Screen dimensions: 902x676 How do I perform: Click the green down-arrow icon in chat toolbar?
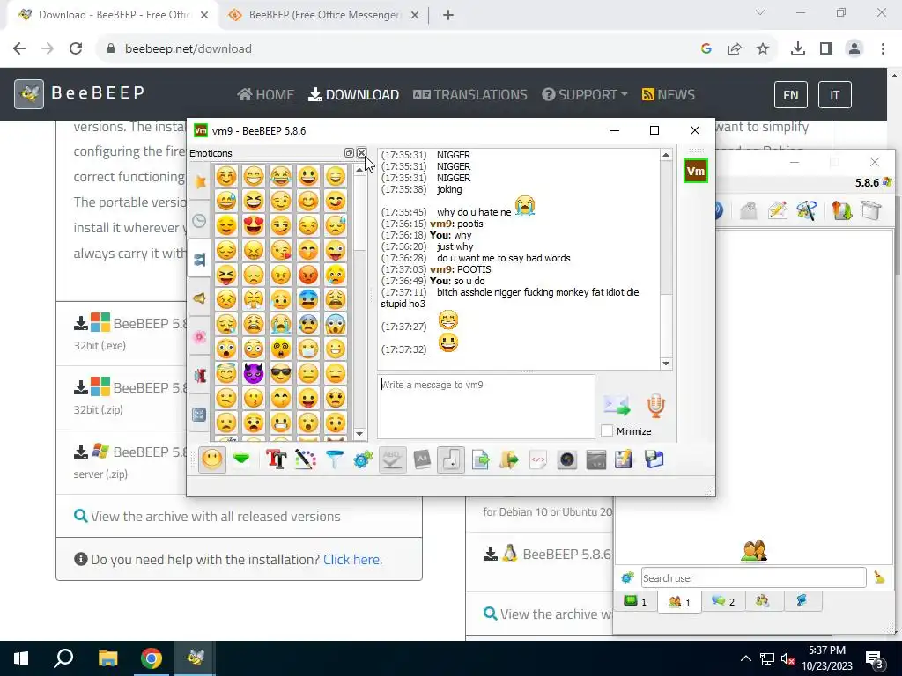click(x=241, y=459)
